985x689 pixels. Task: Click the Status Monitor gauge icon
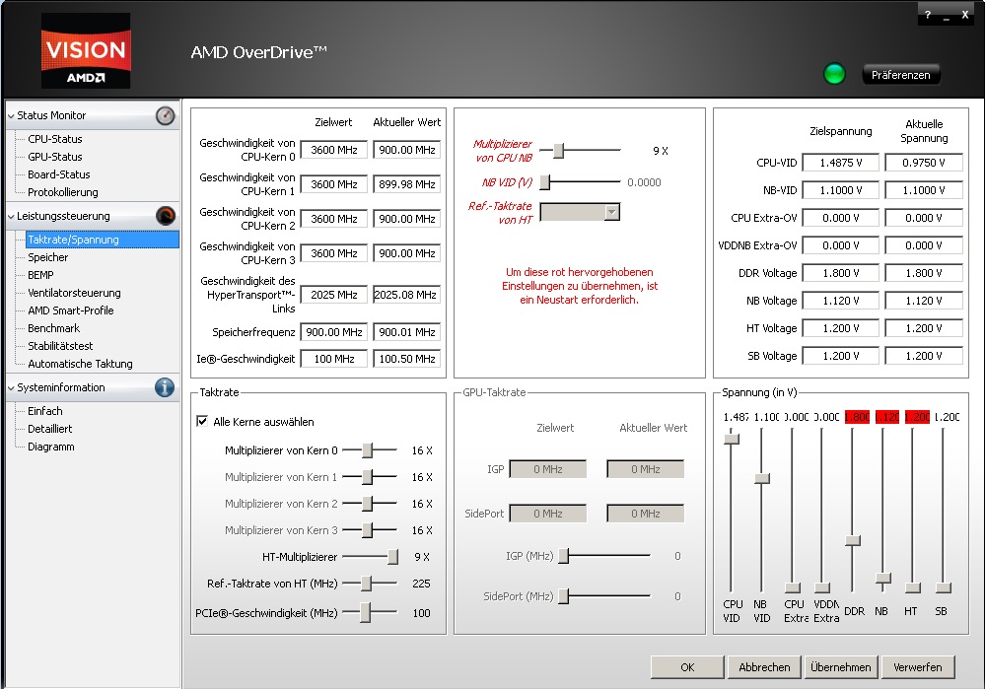[x=166, y=115]
